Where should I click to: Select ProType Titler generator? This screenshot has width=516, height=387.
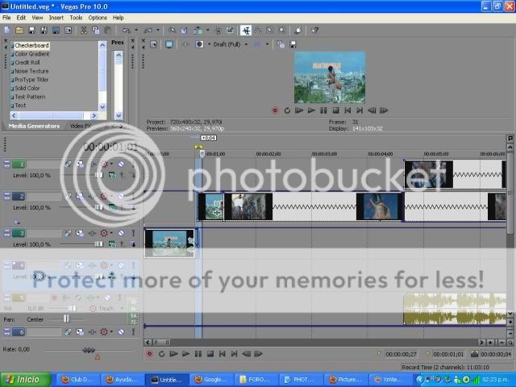(x=31, y=80)
